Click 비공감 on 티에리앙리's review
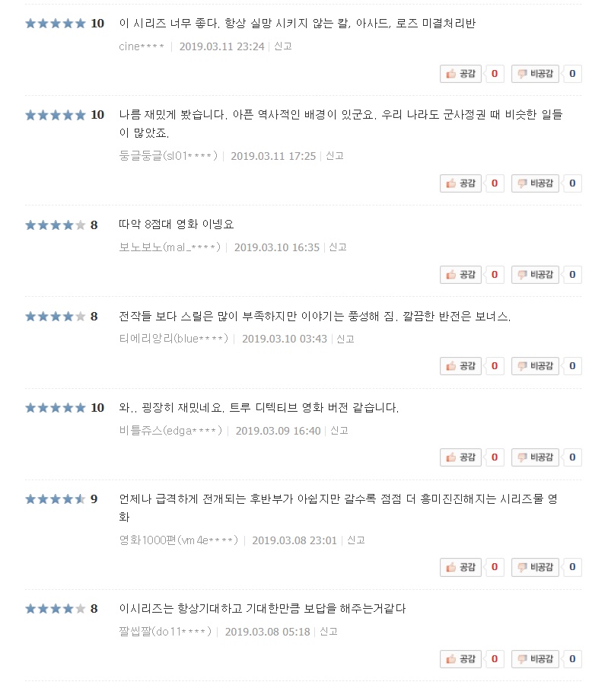608x685 pixels. coord(535,366)
